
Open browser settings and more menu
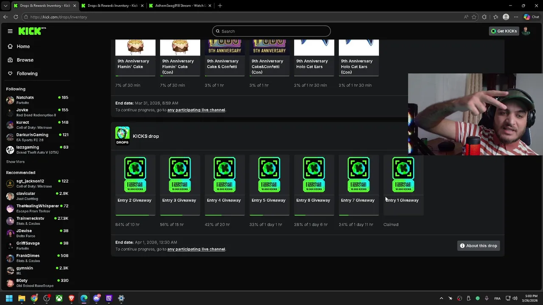click(x=516, y=17)
